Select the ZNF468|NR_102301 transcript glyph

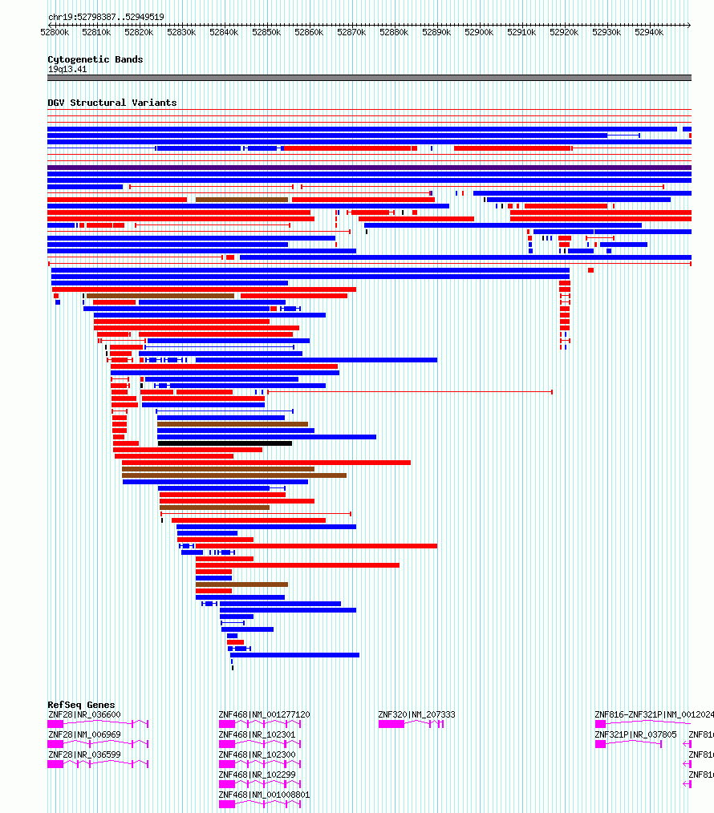[x=260, y=744]
